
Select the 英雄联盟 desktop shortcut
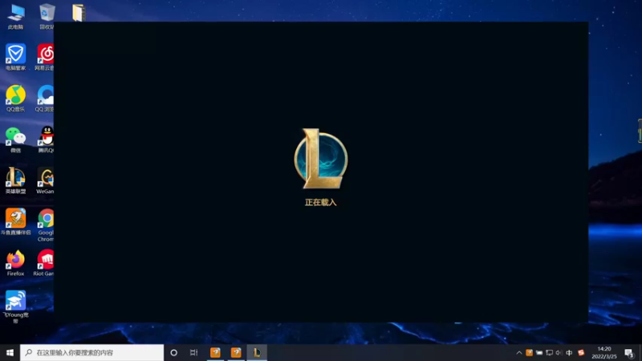click(x=15, y=180)
